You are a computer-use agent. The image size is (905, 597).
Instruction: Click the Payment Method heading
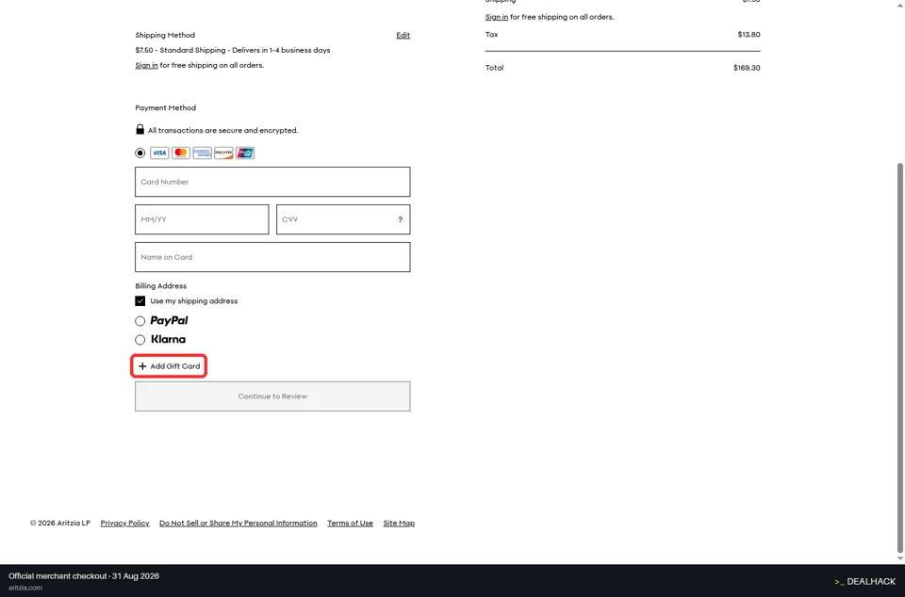166,107
